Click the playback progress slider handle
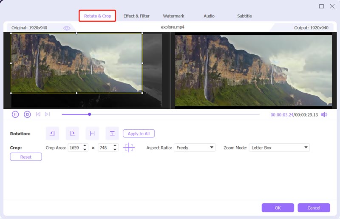 (89, 114)
